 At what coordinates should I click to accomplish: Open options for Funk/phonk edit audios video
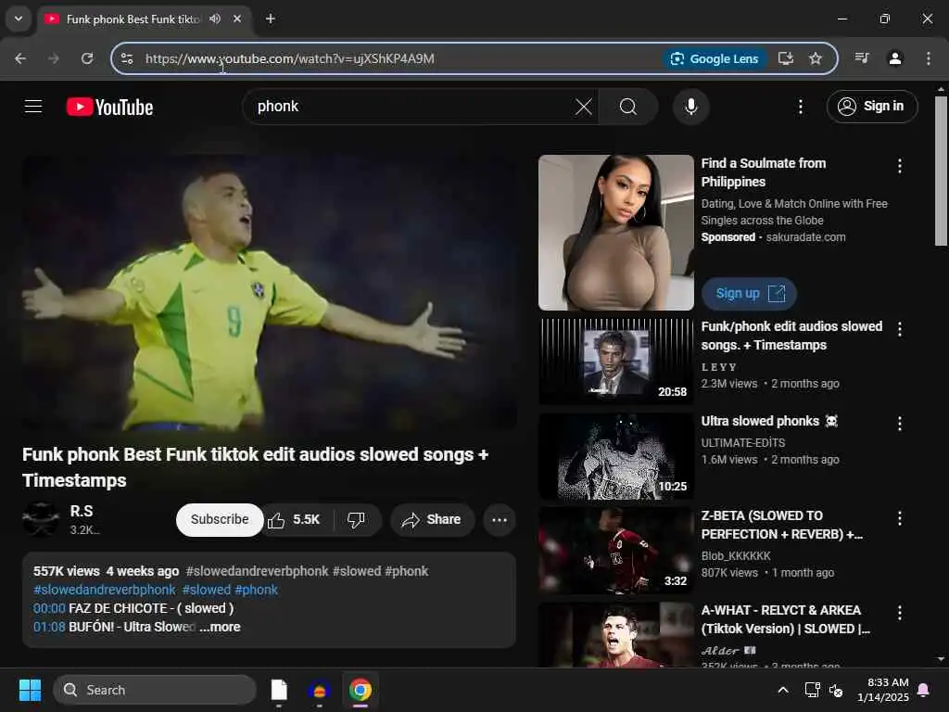899,329
